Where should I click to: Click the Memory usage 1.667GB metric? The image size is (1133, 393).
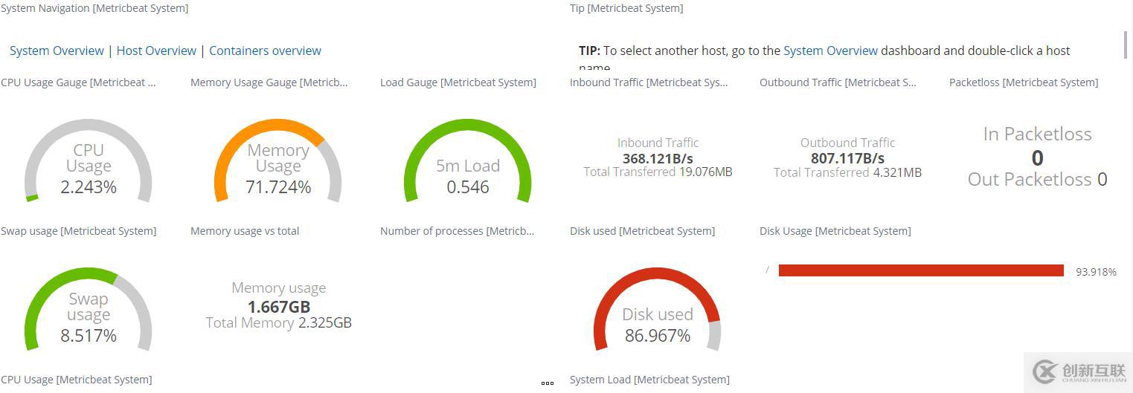click(x=278, y=307)
